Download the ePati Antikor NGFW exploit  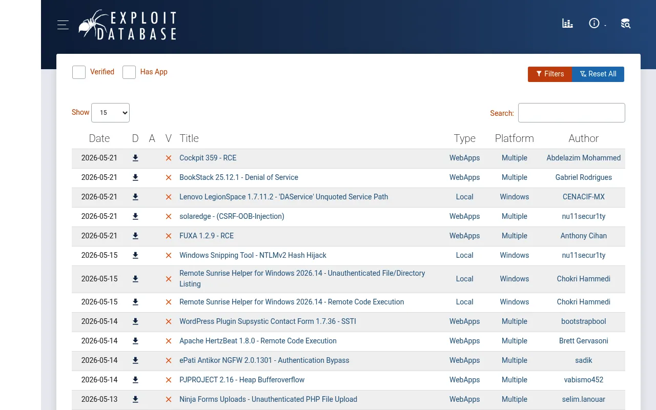coord(135,360)
